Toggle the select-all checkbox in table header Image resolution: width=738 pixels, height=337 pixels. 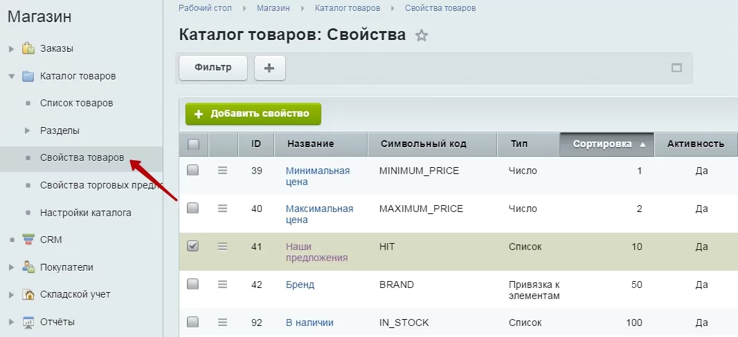[193, 144]
